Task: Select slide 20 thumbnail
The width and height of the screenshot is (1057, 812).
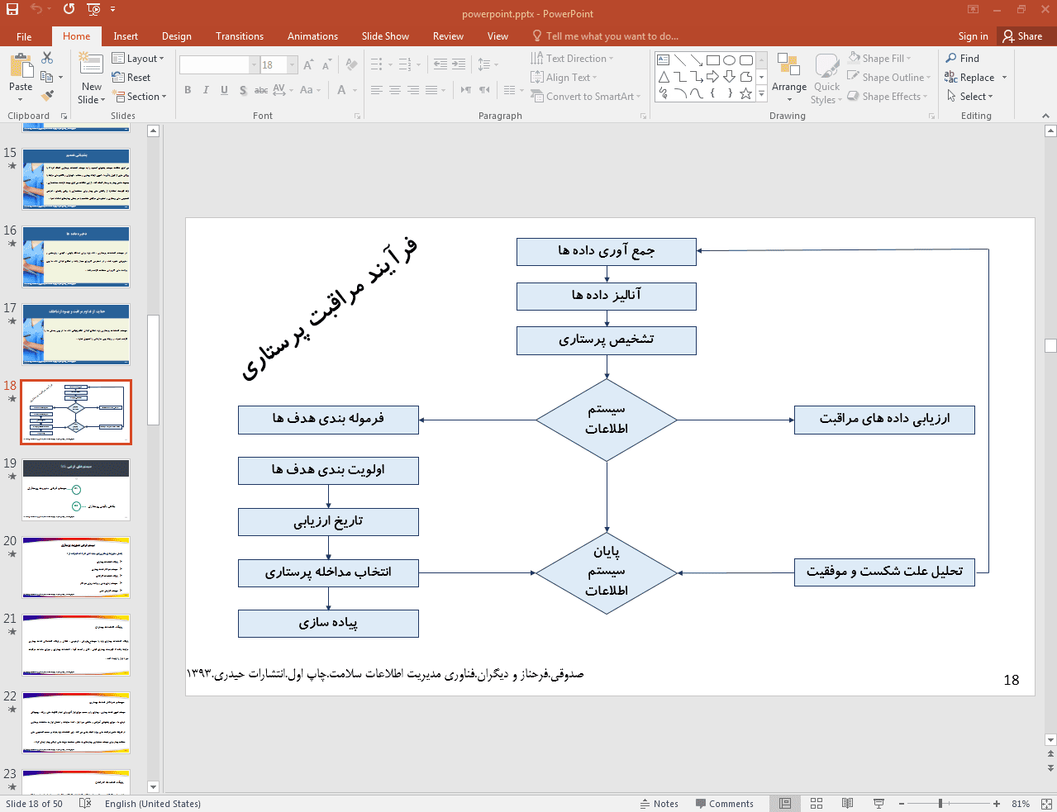Action: (76, 567)
